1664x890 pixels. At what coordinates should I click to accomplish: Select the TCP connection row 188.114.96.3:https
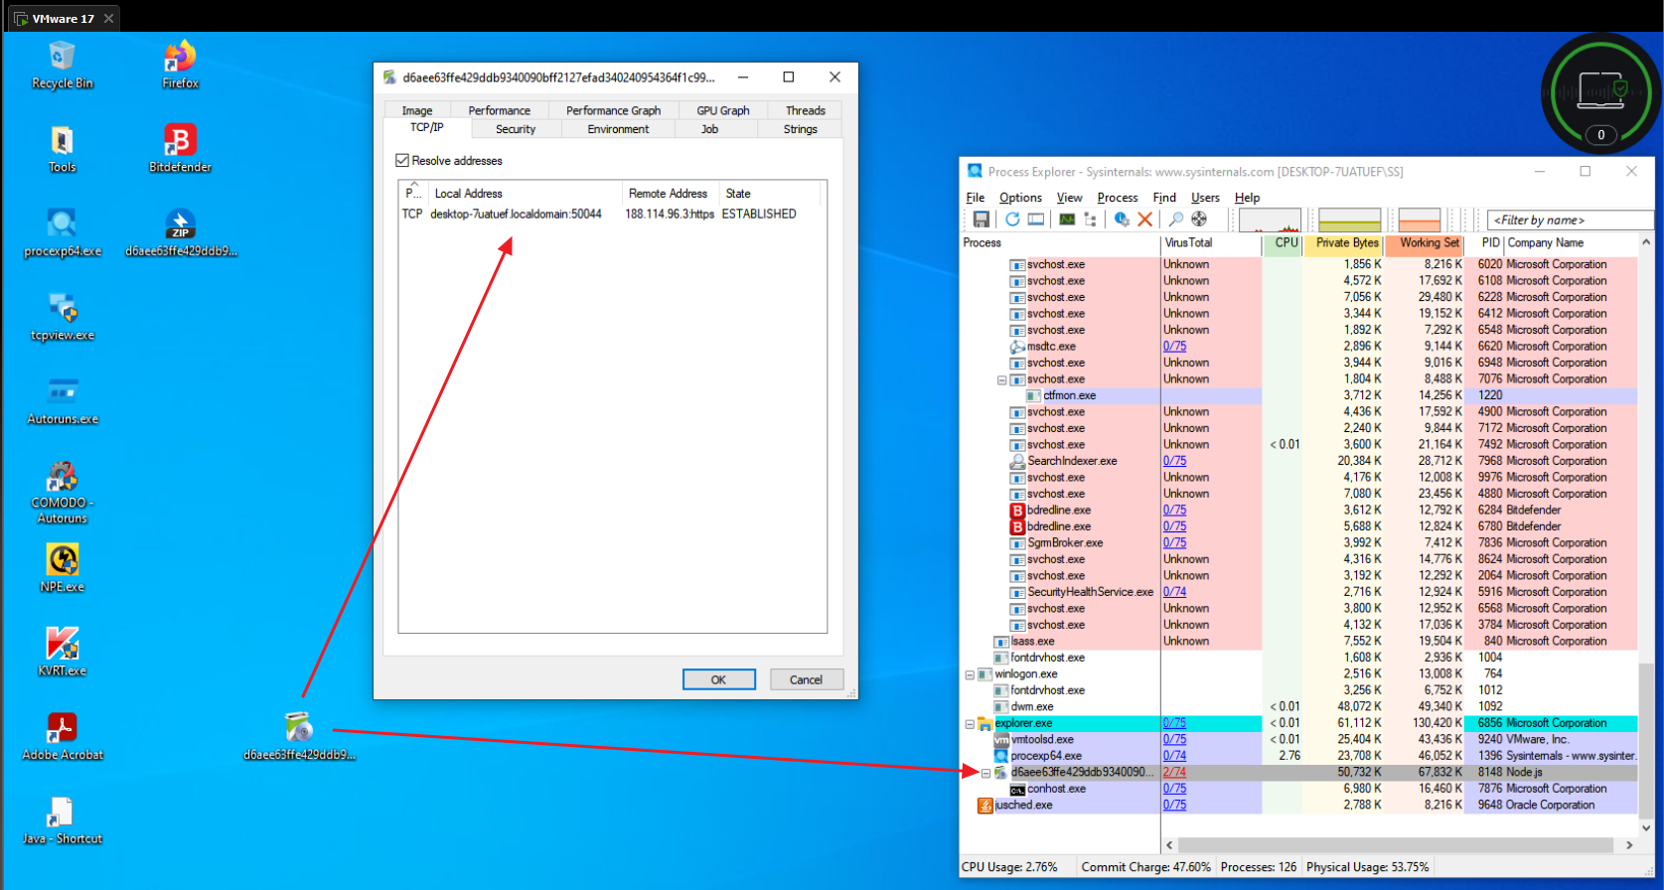[x=612, y=214]
